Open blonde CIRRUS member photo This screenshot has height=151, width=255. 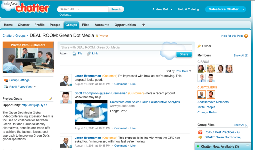pyautogui.click(x=211, y=69)
